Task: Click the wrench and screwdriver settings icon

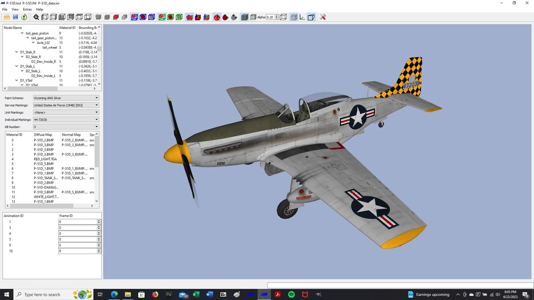Action: tap(323, 17)
